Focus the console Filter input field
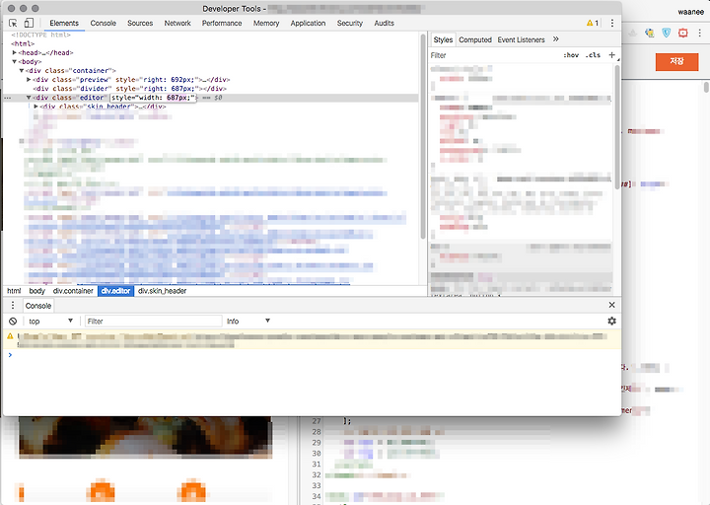 153,322
